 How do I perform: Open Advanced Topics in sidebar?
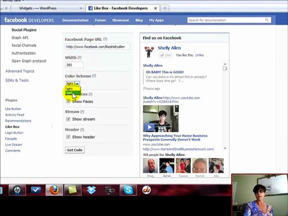(20, 71)
